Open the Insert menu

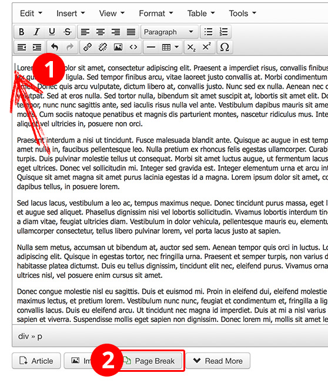71,13
